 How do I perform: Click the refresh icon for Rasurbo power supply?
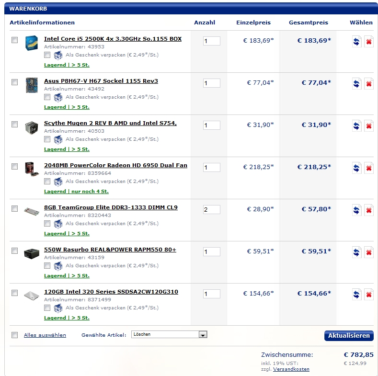point(356,252)
